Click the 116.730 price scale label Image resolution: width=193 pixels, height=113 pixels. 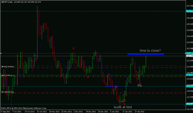click(x=190, y=109)
